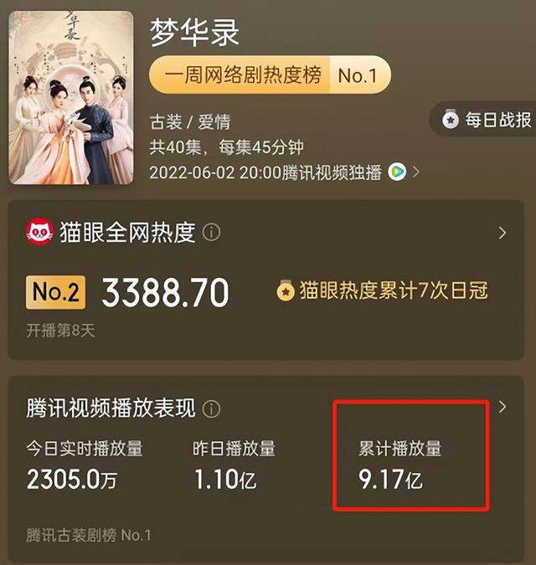This screenshot has height=565, width=536.
Task: Tap the No.2 ranking badge
Action: [56, 292]
